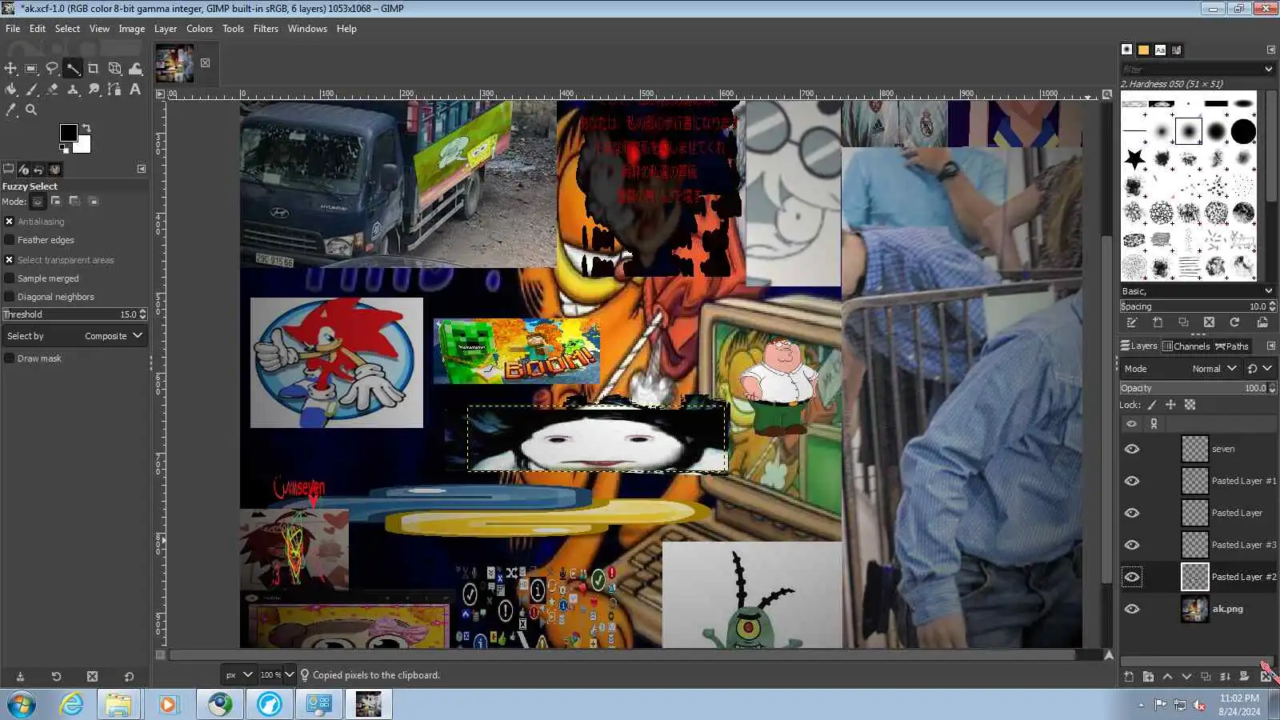Select the Eraser tool
Screen dimensions: 1280x720
[x=52, y=90]
